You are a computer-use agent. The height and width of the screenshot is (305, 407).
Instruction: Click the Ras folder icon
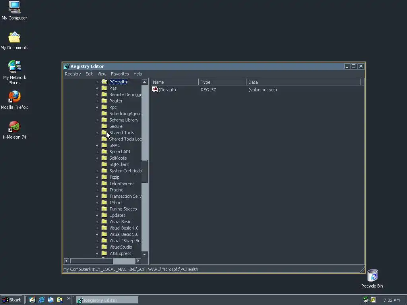[x=105, y=88]
